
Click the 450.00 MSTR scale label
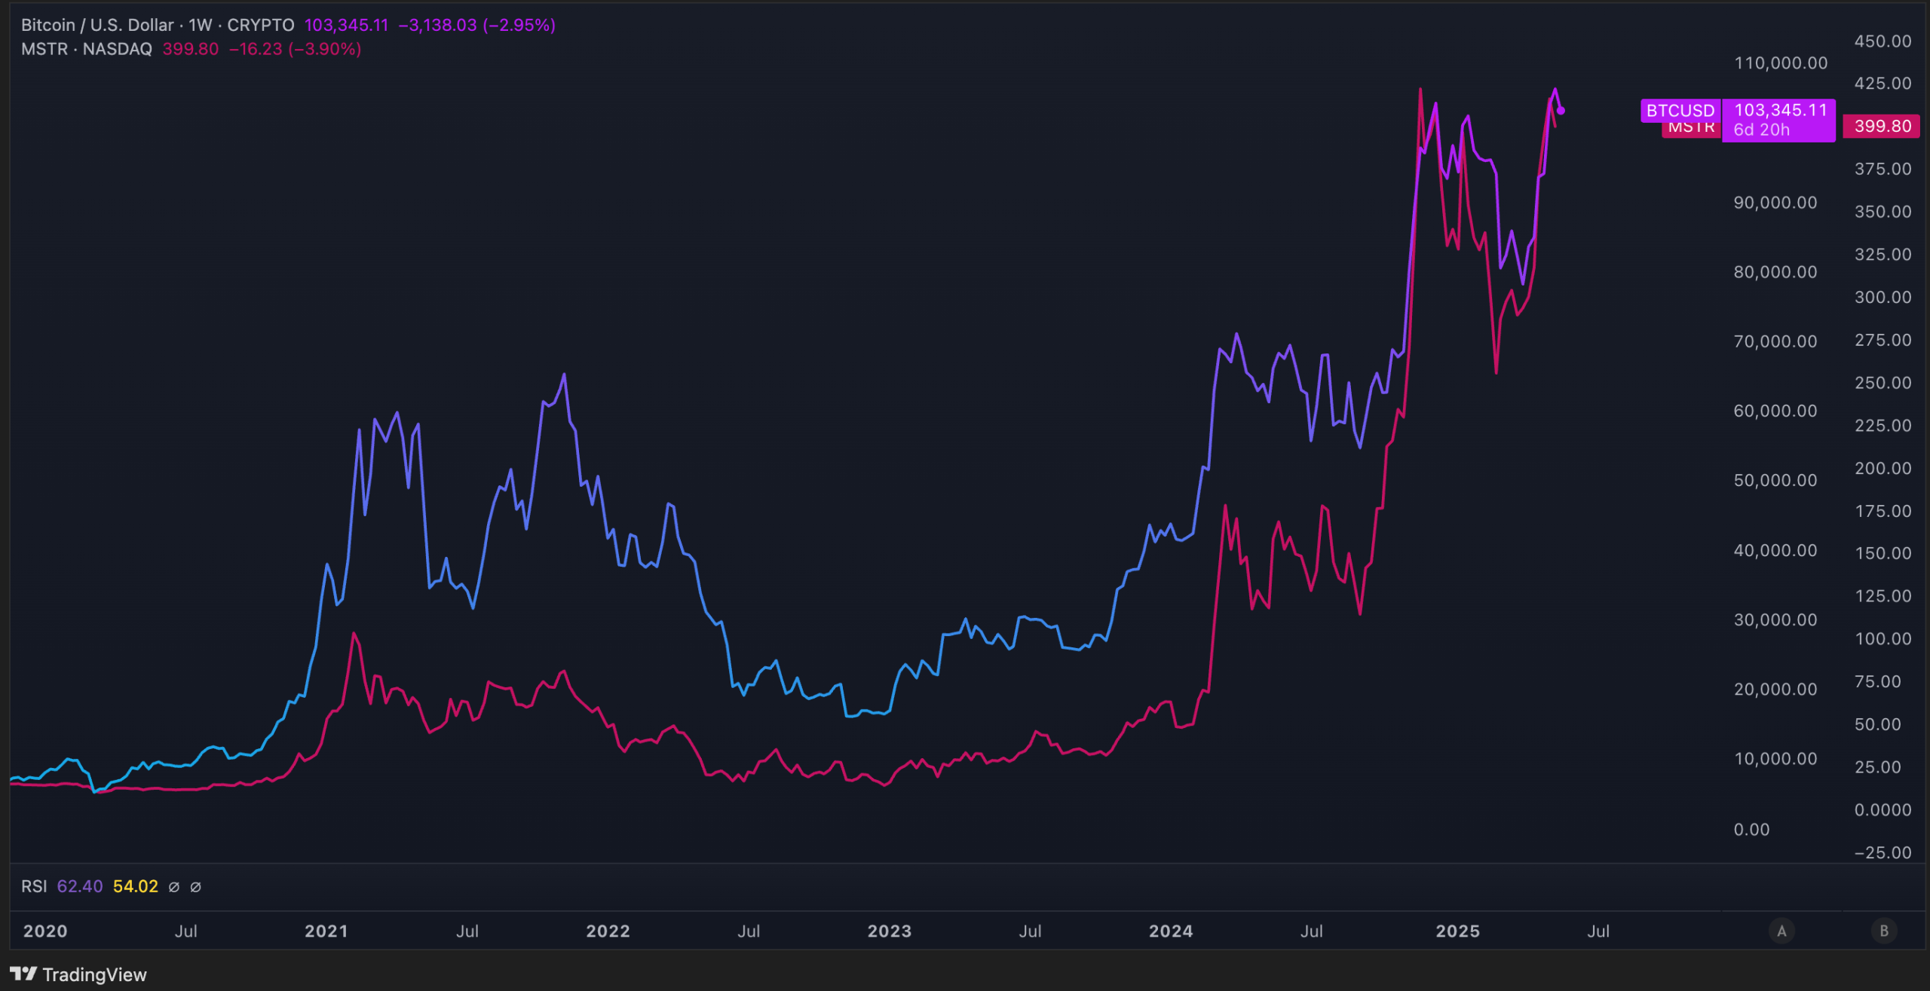[1883, 41]
